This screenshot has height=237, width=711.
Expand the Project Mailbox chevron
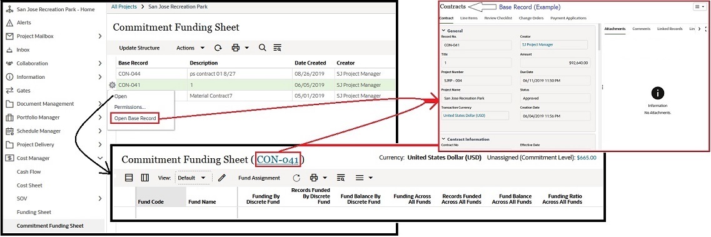tap(100, 36)
